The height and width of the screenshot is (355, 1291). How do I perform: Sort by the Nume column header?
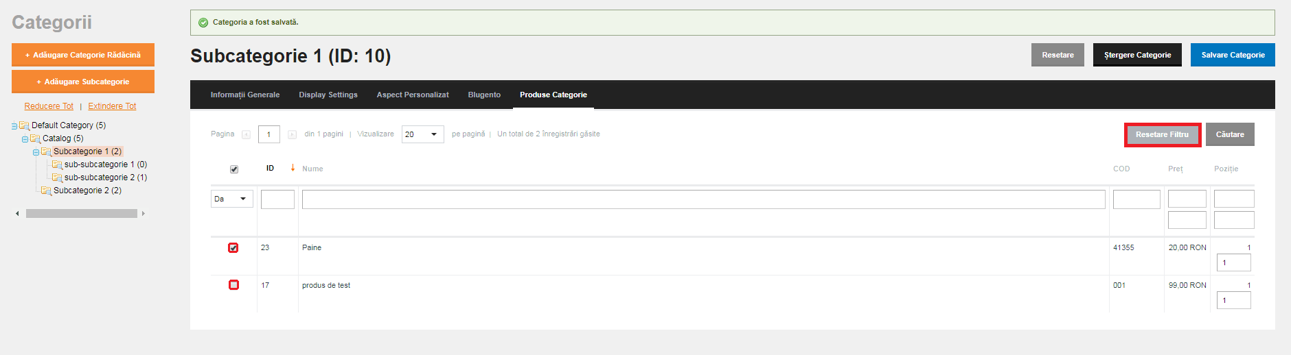[312, 169]
